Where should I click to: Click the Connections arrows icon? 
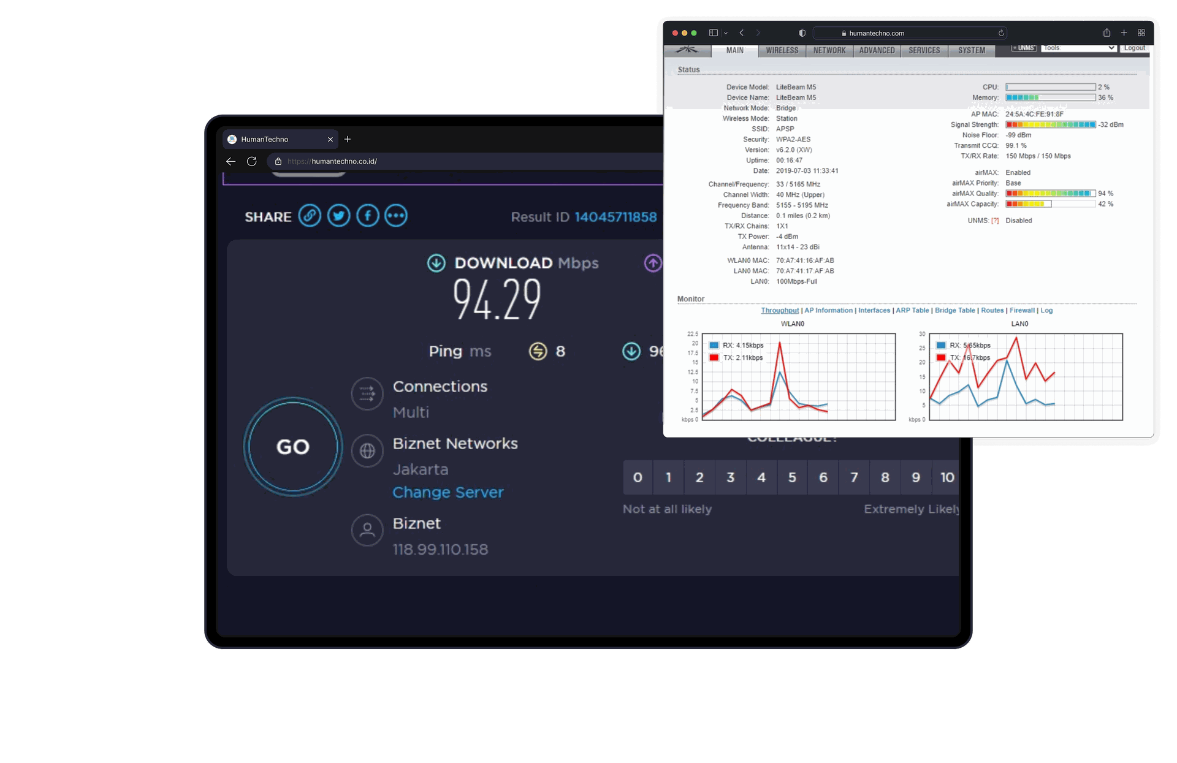(367, 393)
